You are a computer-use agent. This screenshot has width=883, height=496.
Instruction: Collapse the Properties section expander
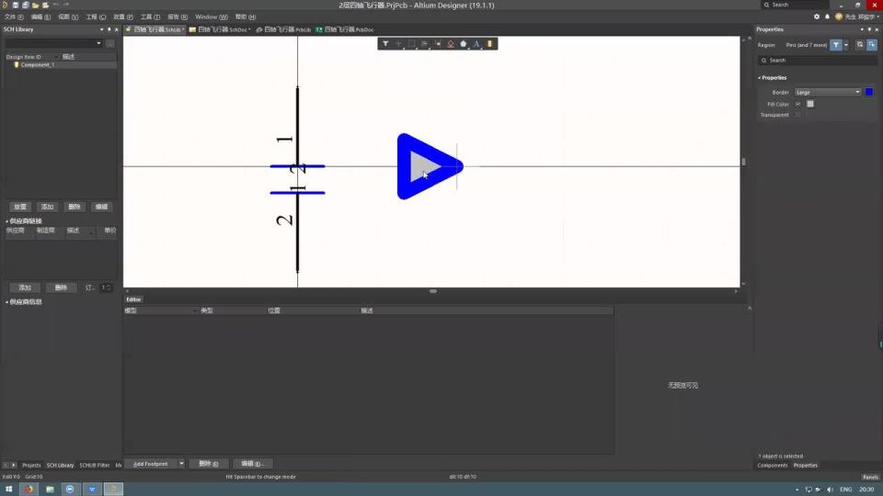[x=759, y=77]
